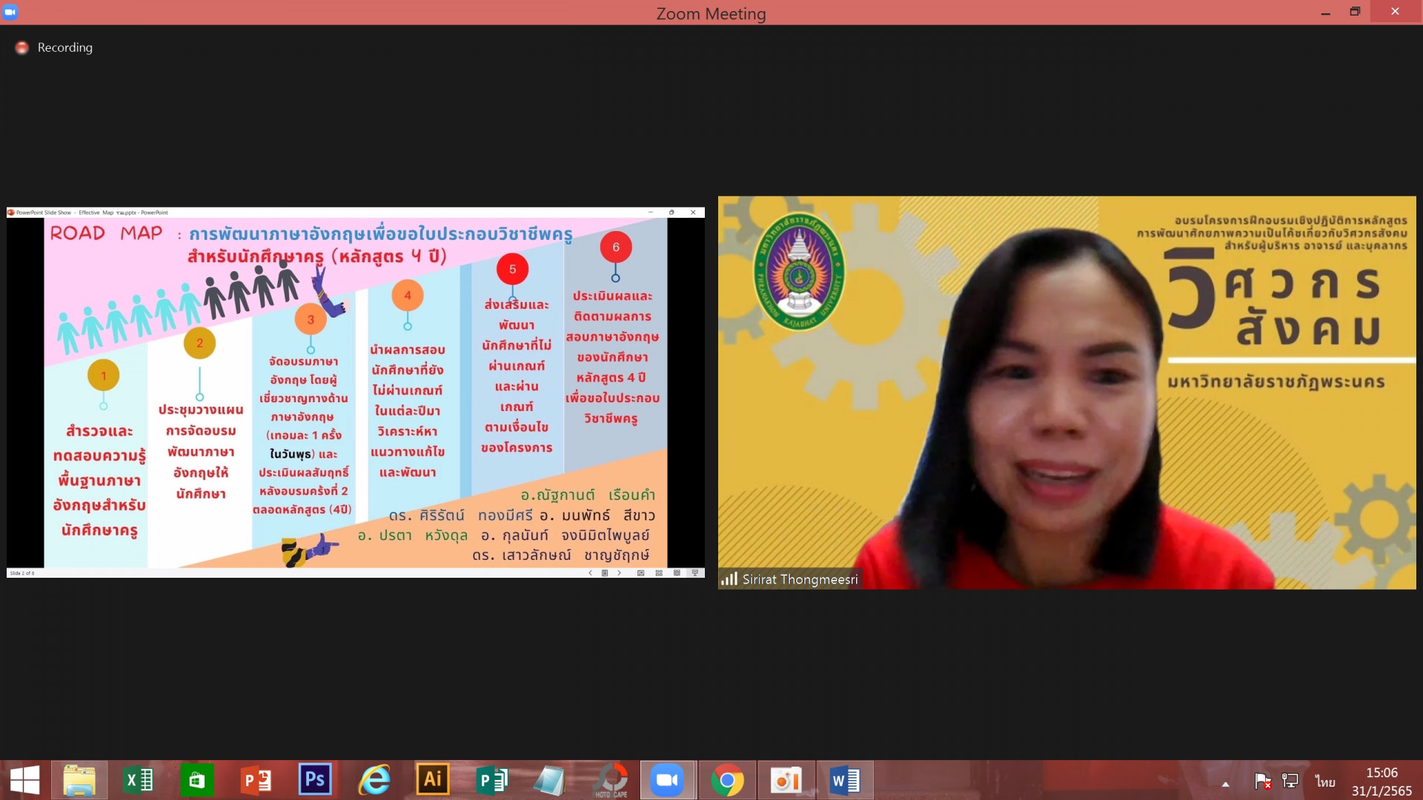The height and width of the screenshot is (800, 1423).
Task: Go to previous slide in shared PowerPoint
Action: click(x=590, y=573)
